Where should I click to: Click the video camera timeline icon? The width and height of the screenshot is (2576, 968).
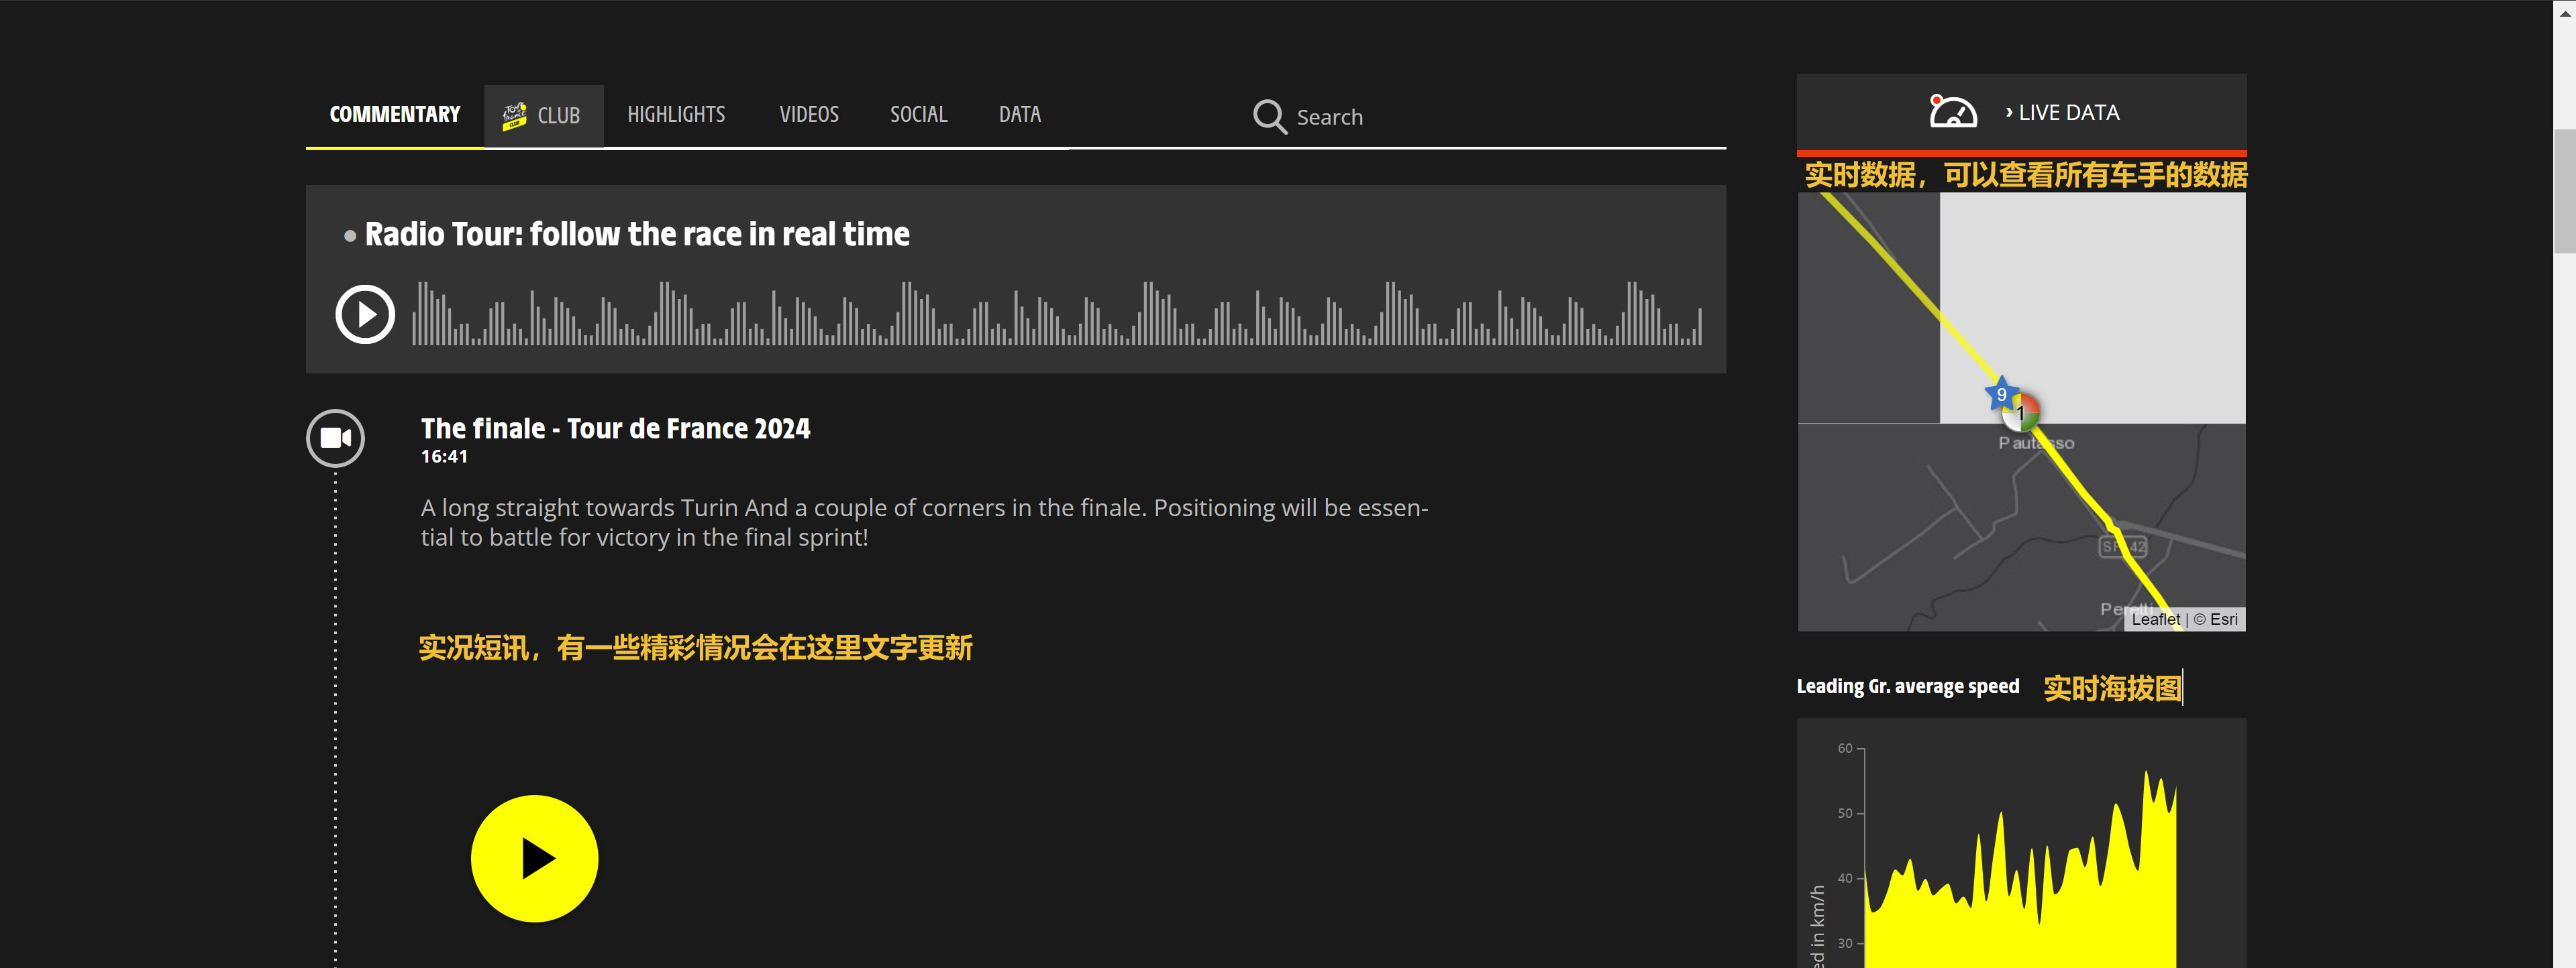click(335, 438)
